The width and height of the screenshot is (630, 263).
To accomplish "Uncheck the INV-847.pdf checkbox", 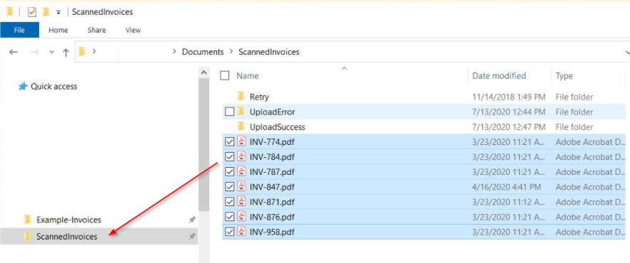I will [x=229, y=187].
